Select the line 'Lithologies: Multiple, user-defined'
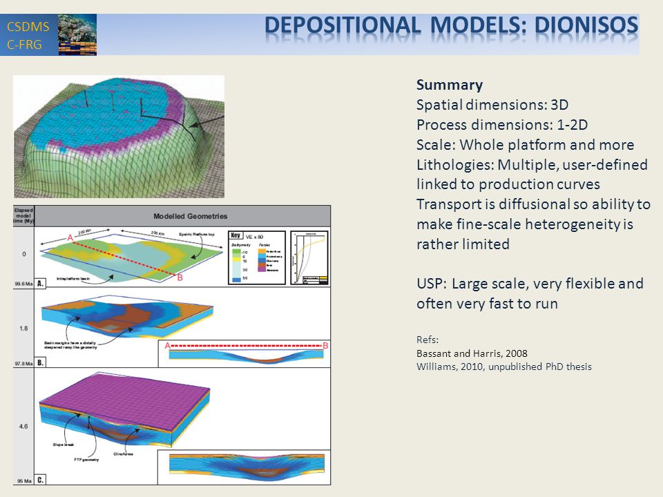Image resolution: width=663 pixels, height=497 pixels. coord(532,164)
